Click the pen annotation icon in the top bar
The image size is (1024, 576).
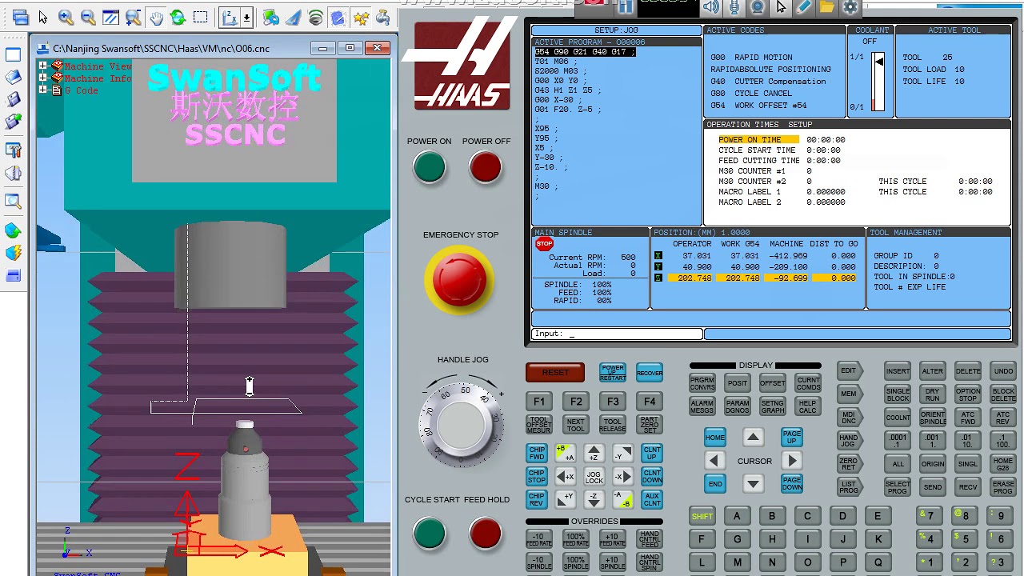coord(804,7)
